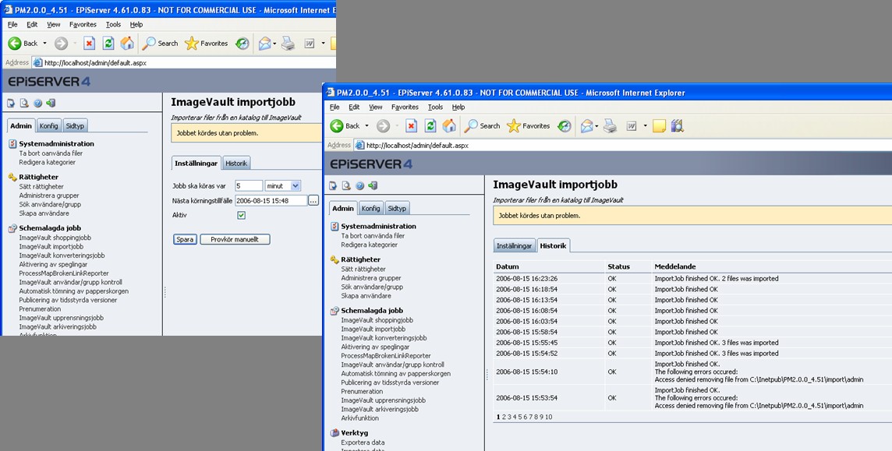
Task: Open Skapa användare link in the front window
Action: (366, 296)
